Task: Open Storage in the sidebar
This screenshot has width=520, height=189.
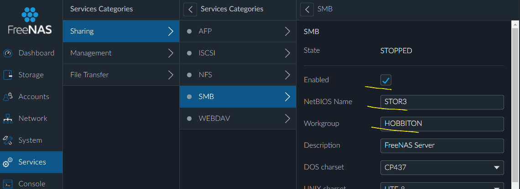Action: (31, 75)
